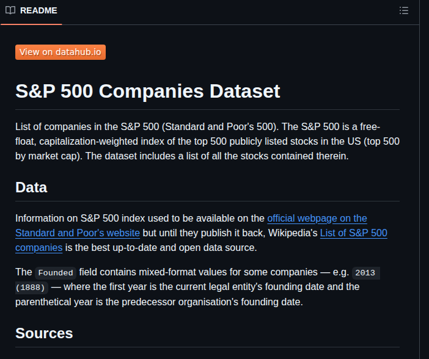Select the README tab
This screenshot has height=359, width=429.
point(31,10)
